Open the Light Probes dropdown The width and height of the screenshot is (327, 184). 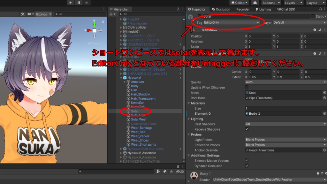(286, 140)
